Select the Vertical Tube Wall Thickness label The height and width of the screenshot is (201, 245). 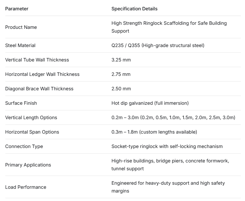coord(37,60)
